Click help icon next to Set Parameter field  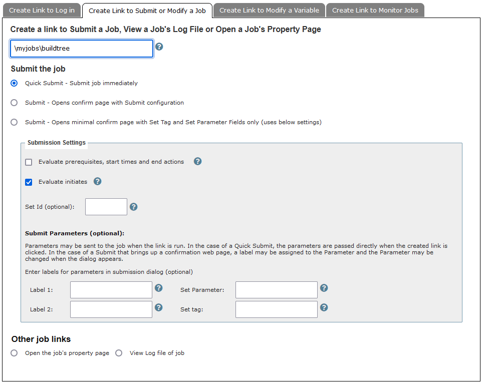pyautogui.click(x=324, y=288)
